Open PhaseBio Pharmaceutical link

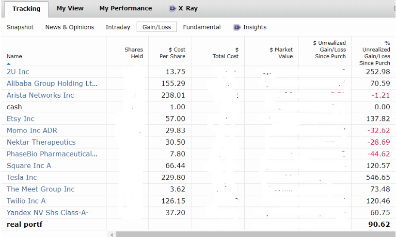(52, 154)
